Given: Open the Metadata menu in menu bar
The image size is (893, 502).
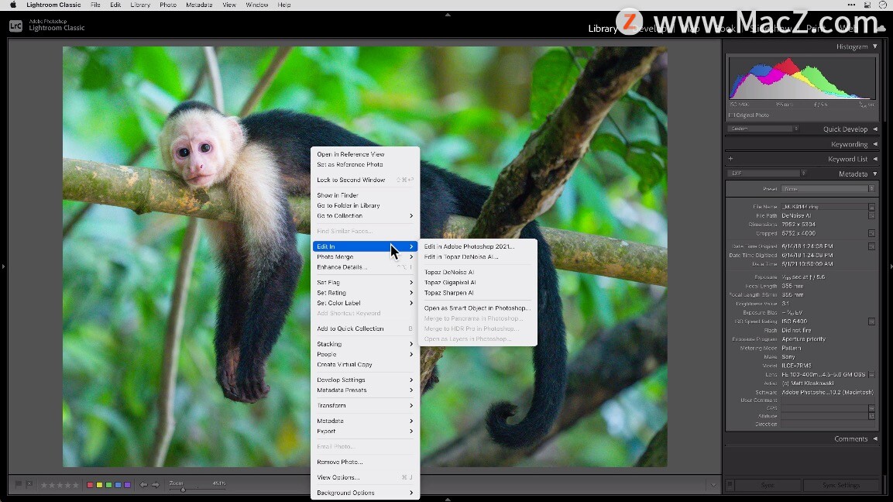Looking at the screenshot, I should pos(199,5).
